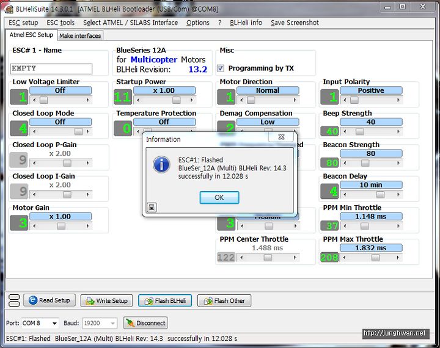Click the BLHeli Revision 13.2 text
The width and height of the screenshot is (440, 348).
[x=198, y=69]
